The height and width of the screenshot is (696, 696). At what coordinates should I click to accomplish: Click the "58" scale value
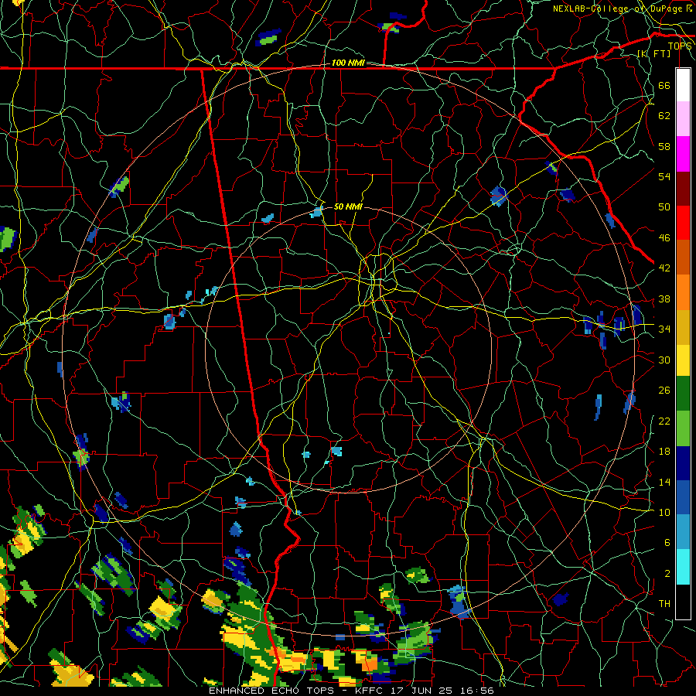pyautogui.click(x=664, y=146)
